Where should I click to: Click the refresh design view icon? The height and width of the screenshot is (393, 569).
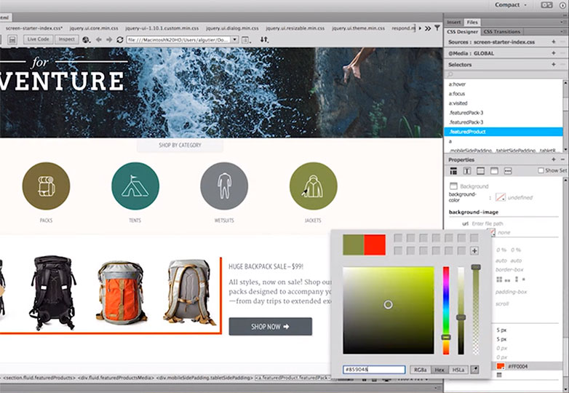pyautogui.click(x=120, y=39)
